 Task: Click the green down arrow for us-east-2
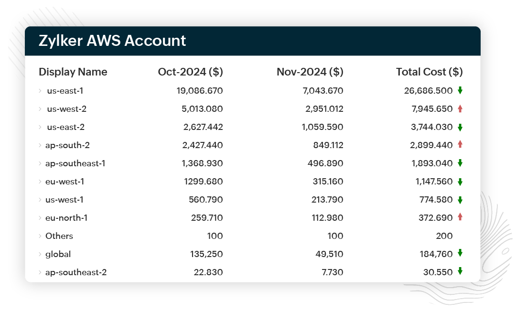[x=460, y=127]
